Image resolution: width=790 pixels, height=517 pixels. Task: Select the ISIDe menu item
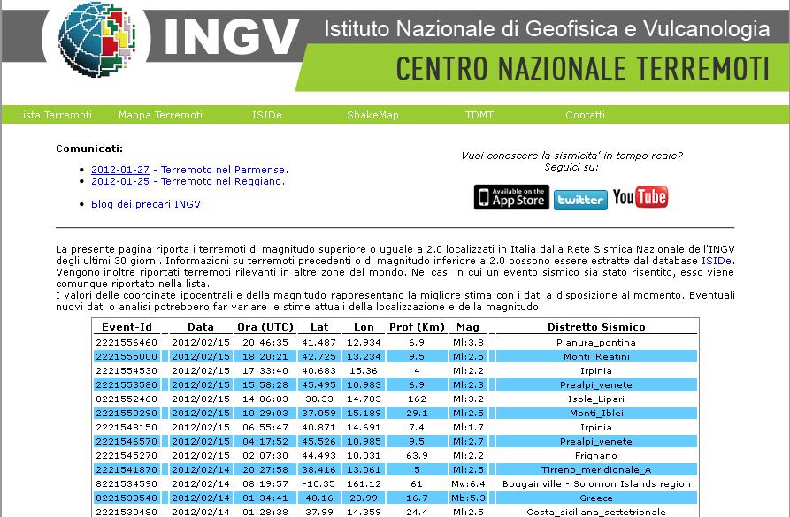point(267,115)
